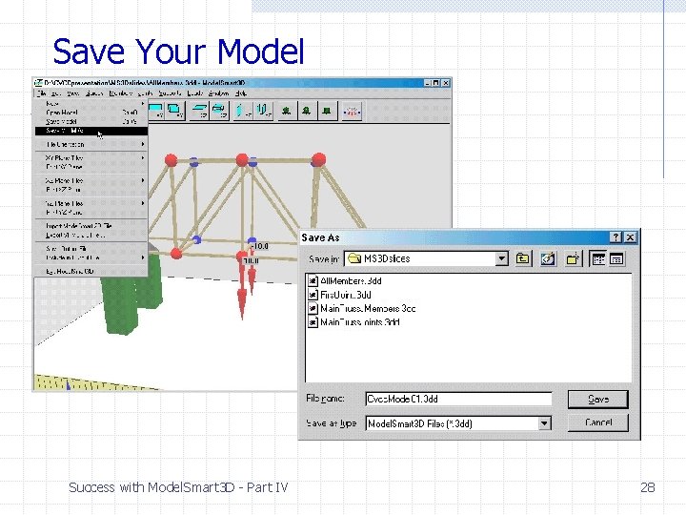Choose the highlighted Save Model As entry
The width and height of the screenshot is (686, 515).
tap(91, 131)
